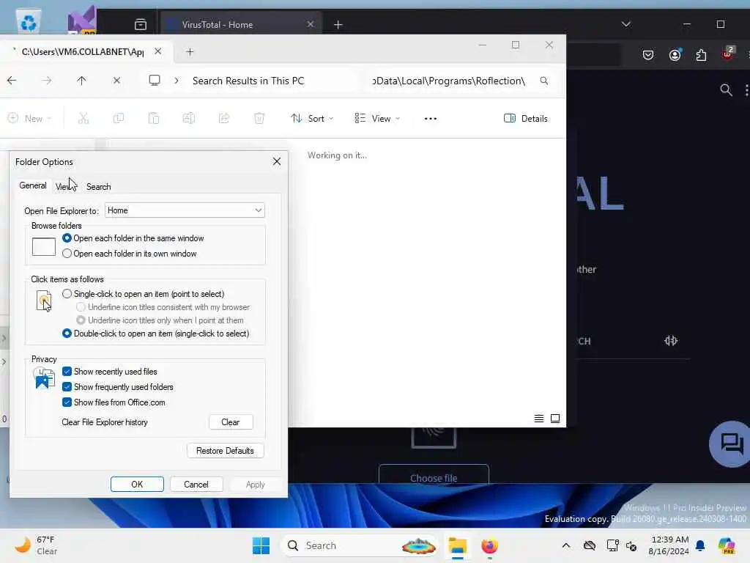
Task: Open the Windows Start menu
Action: coord(261,545)
